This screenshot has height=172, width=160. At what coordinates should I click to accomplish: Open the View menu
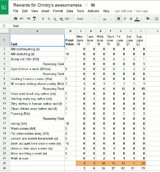click(34, 11)
